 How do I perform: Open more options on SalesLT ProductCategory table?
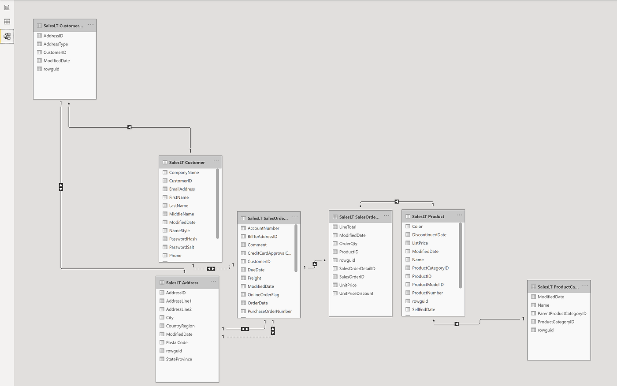585,285
